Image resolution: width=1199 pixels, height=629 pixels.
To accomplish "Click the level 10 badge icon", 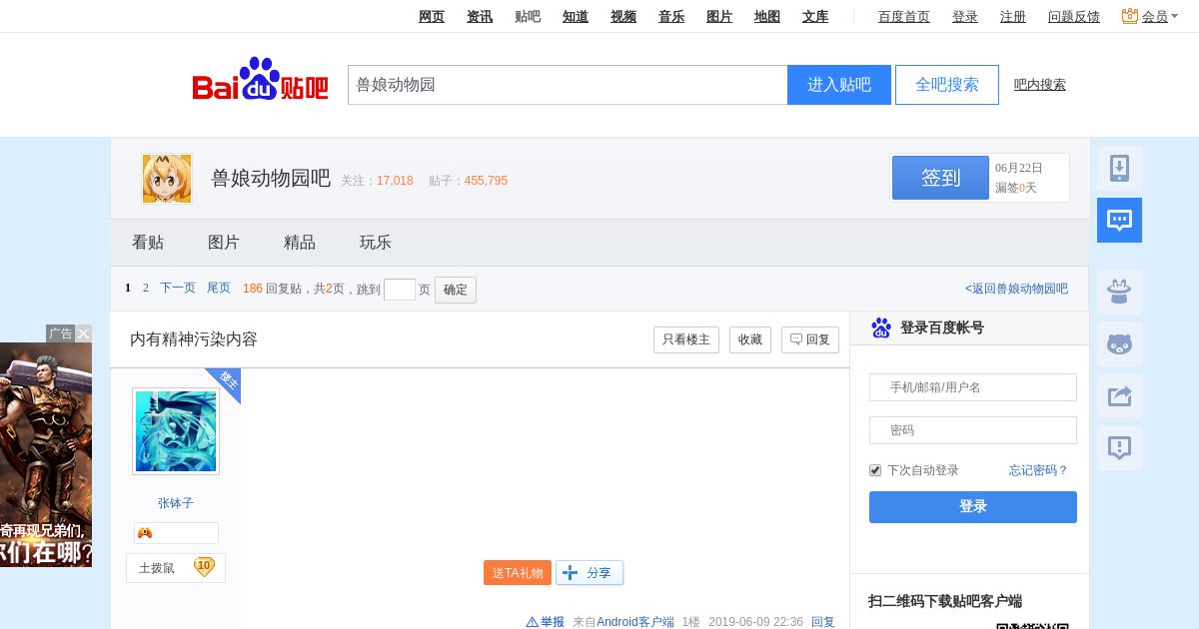I will pos(204,567).
